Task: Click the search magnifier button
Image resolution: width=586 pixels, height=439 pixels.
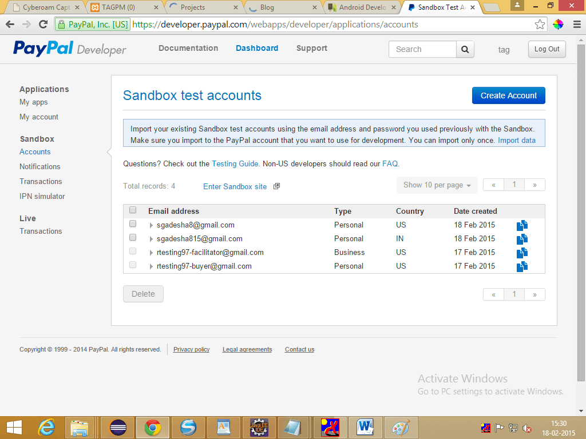Action: 465,49
